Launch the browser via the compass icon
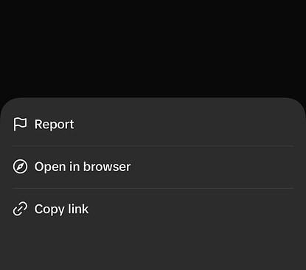Screen dimensions: 306x270 tap(20, 167)
